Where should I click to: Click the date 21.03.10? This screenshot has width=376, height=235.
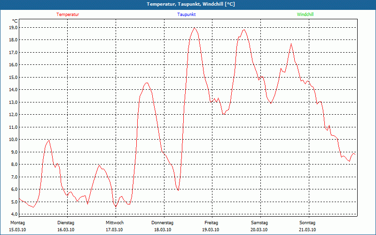coord(307,230)
